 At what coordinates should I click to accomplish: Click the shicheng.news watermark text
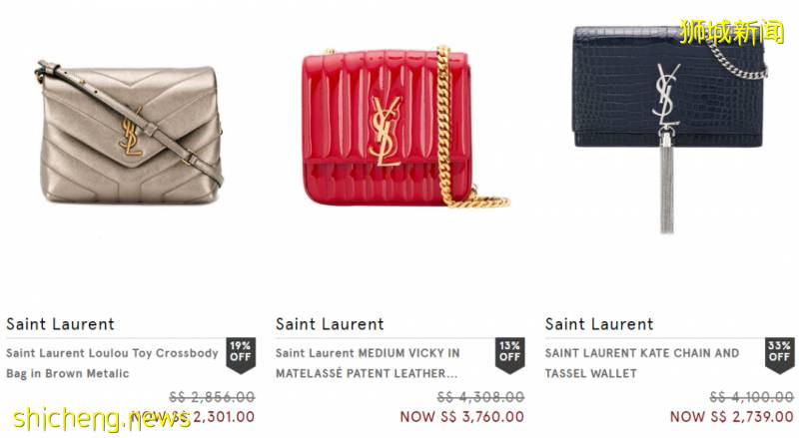pos(102,419)
